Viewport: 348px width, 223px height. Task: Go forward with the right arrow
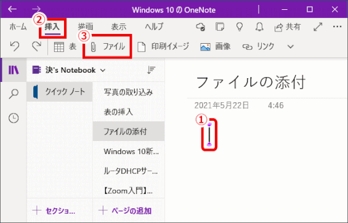36,9
